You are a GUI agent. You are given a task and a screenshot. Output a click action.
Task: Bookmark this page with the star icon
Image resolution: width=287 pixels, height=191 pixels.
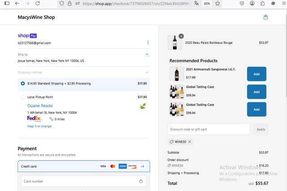pos(217,3)
